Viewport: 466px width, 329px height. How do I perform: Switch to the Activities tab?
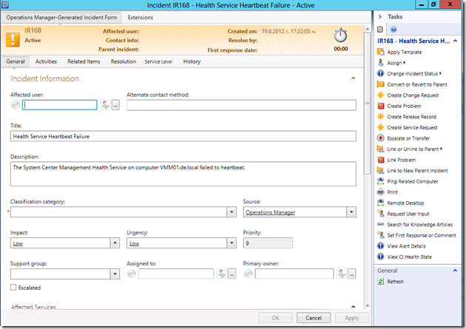point(46,61)
